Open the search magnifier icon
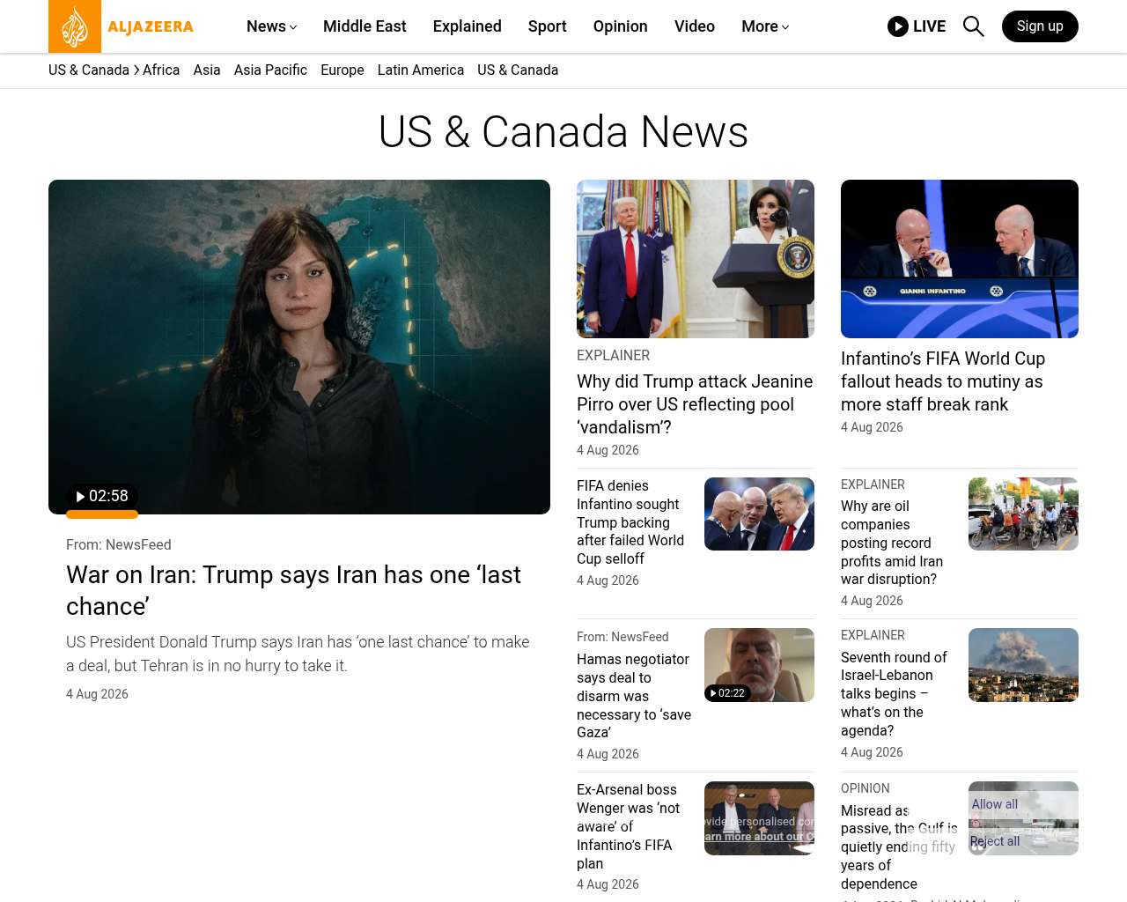The image size is (1127, 902). pos(973,26)
